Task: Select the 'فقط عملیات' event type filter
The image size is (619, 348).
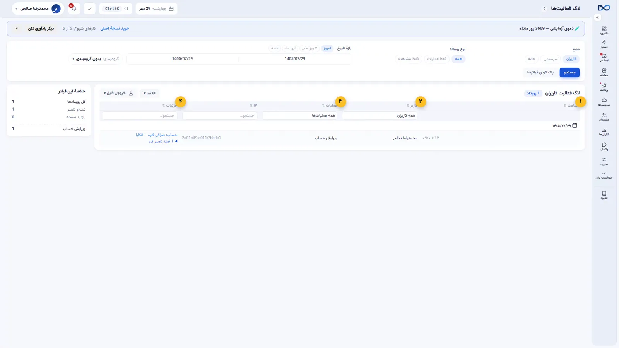Action: click(x=437, y=59)
